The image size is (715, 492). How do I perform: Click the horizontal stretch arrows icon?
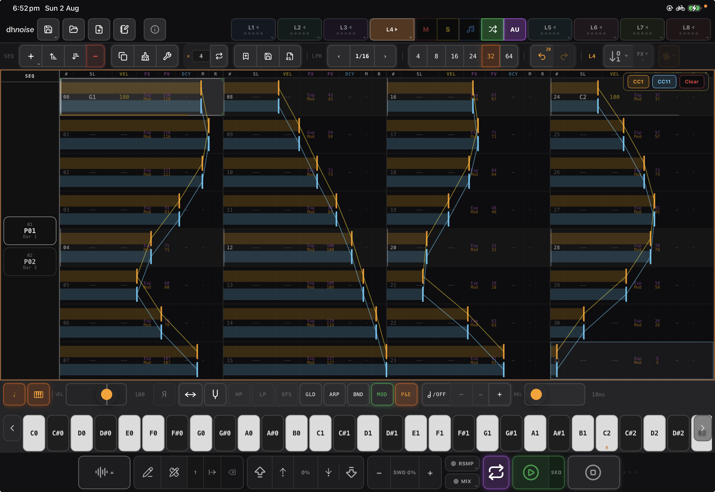(x=190, y=394)
